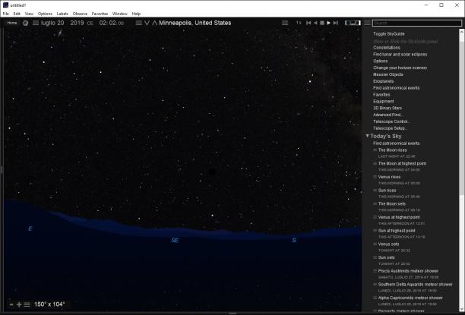Click Find lunar and solar eclipses
This screenshot has width=465, height=315.
[x=400, y=54]
